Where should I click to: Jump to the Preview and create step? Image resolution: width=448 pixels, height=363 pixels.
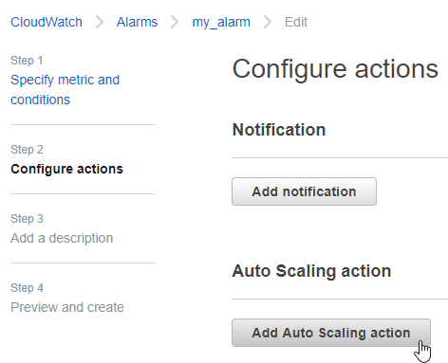(x=67, y=307)
